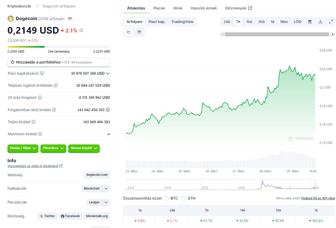The image size is (336, 228).
Task: Open the Hírek tab
Action: [178, 8]
